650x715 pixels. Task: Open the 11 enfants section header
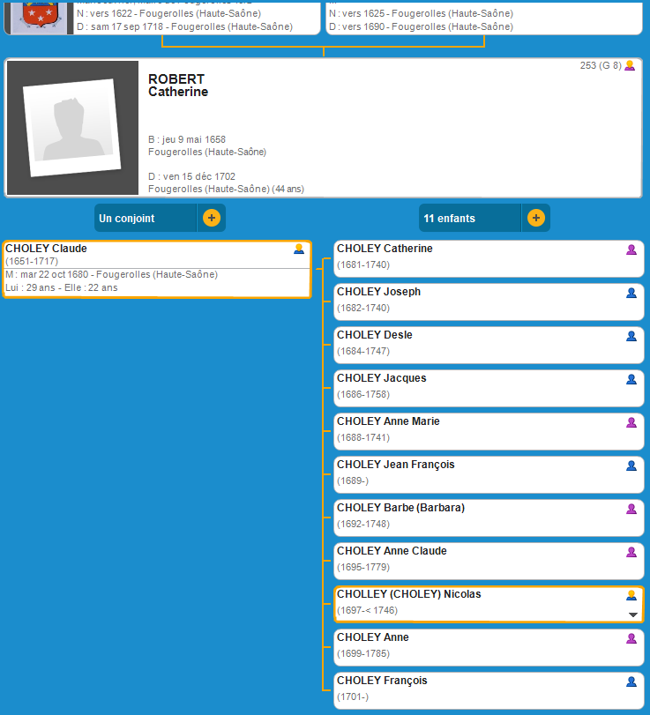point(471,218)
